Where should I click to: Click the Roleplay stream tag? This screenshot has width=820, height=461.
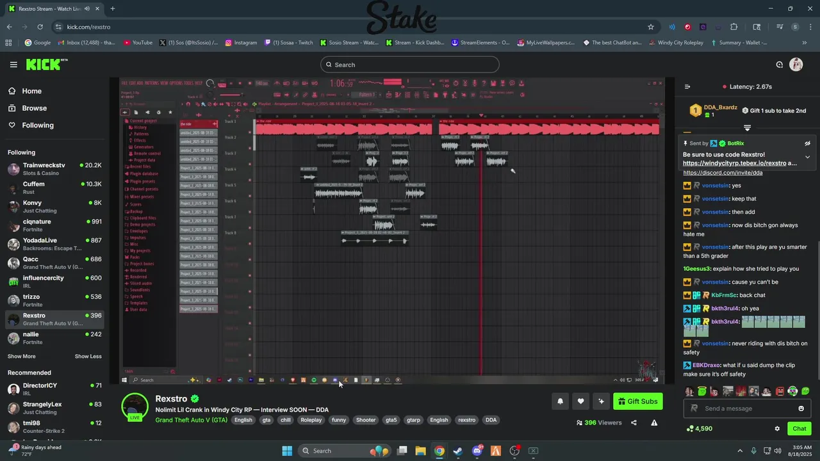[x=311, y=420]
